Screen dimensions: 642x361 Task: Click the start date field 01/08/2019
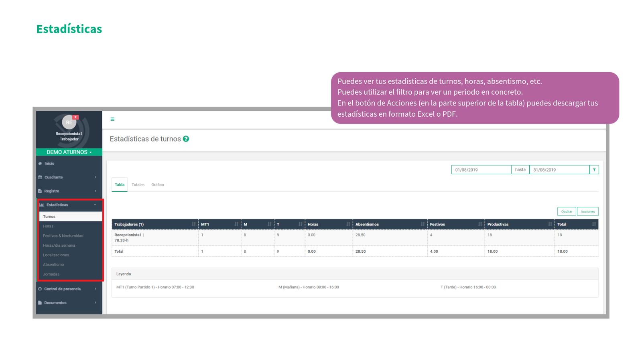click(x=481, y=170)
